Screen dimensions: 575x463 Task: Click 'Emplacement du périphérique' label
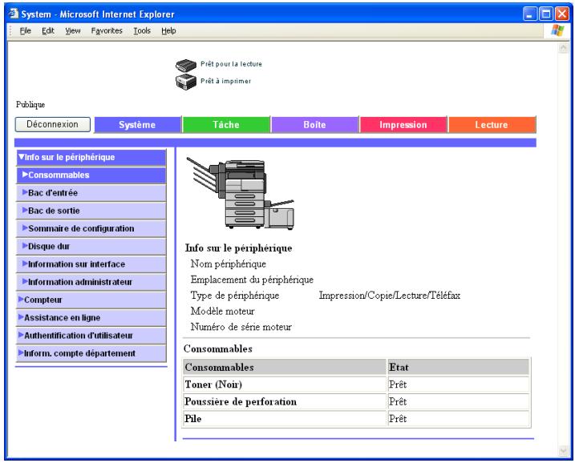pyautogui.click(x=252, y=280)
